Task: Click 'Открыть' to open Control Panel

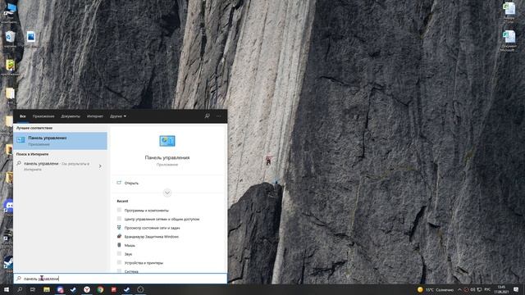Action: tap(131, 183)
